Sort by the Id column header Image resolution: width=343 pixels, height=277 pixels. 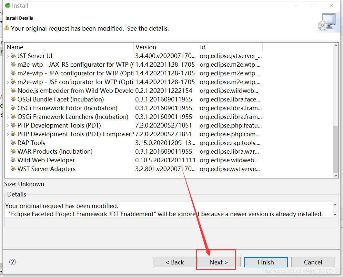[x=230, y=47]
